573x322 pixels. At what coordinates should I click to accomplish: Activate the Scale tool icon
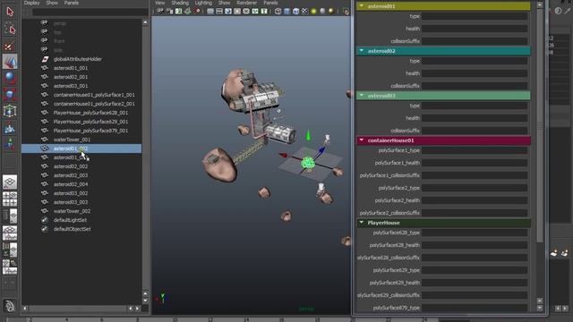(10, 95)
